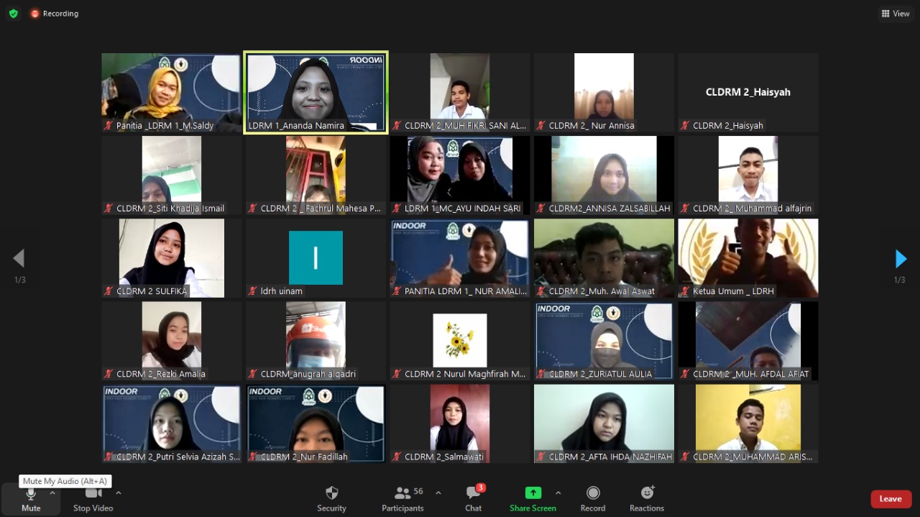Viewport: 920px width, 517px height.
Task: Expand video options arrow beside Stop Video
Action: 119,493
